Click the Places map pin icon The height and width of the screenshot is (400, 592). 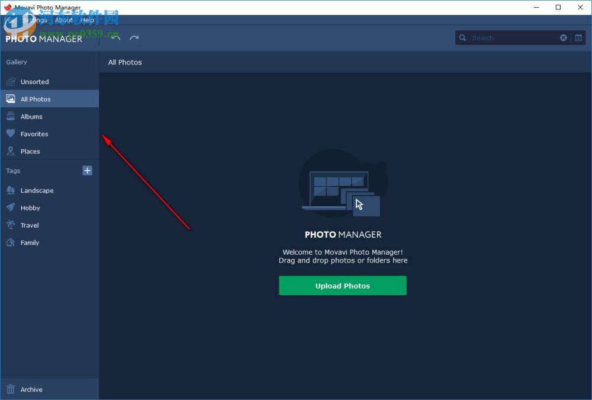(11, 151)
